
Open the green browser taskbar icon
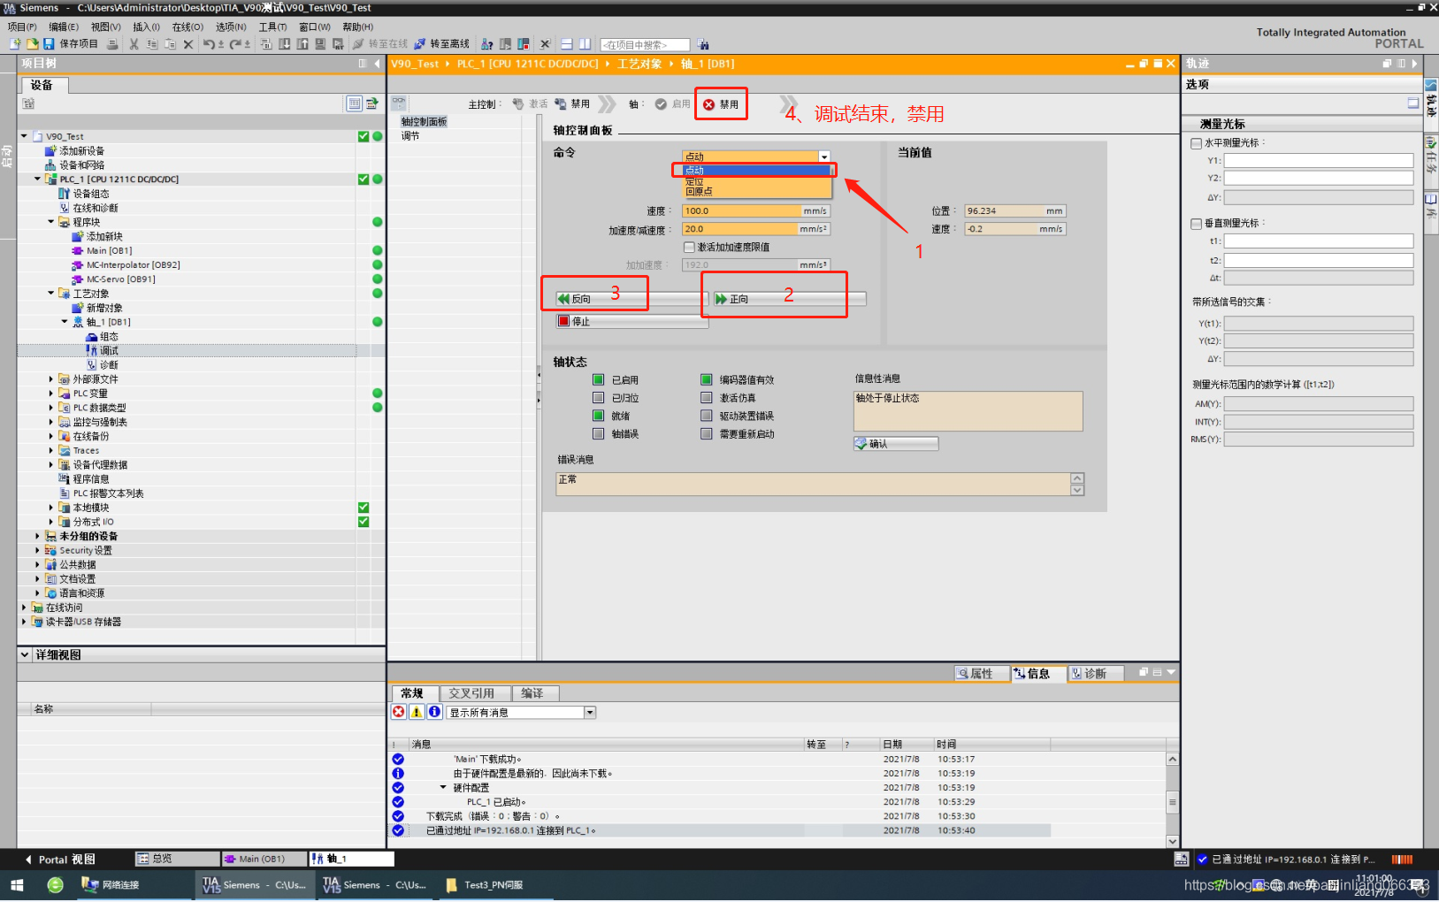[x=55, y=884]
